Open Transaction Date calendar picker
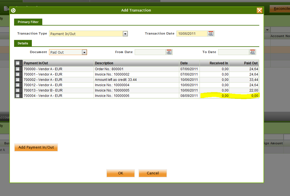This screenshot has height=196, width=290. [x=211, y=34]
